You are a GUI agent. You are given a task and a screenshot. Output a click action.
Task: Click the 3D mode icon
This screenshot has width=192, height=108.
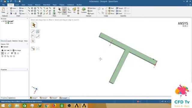pos(54,13)
